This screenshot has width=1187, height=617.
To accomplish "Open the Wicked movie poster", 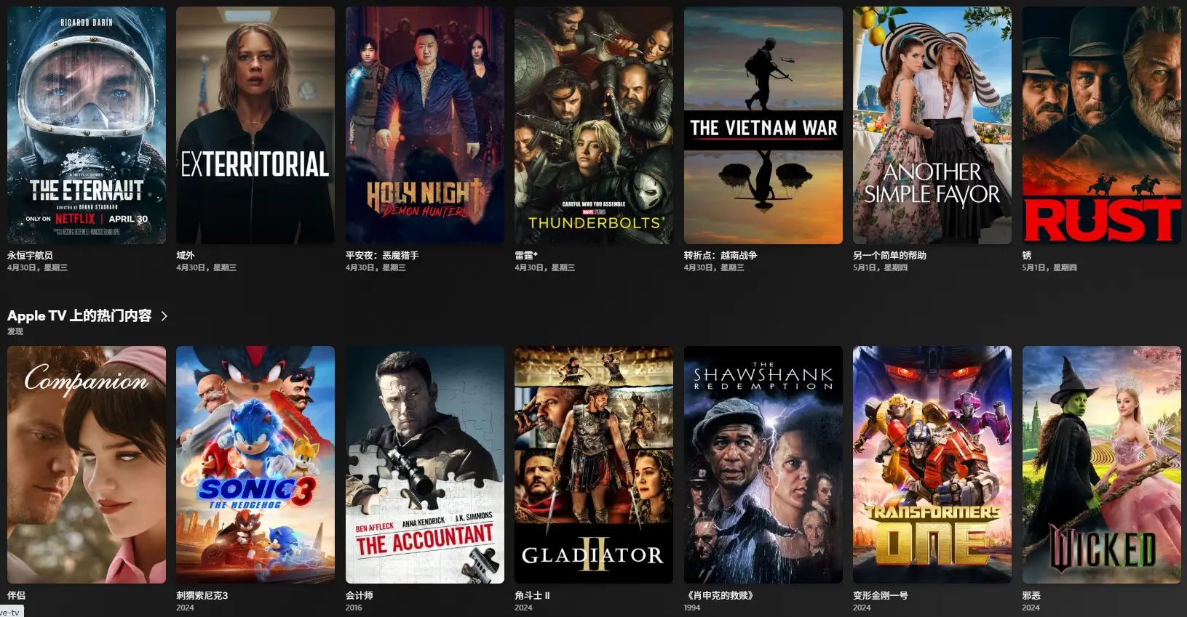I will [1102, 464].
